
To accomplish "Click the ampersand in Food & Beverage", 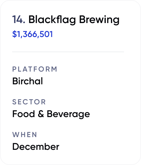I will pos(41,114).
